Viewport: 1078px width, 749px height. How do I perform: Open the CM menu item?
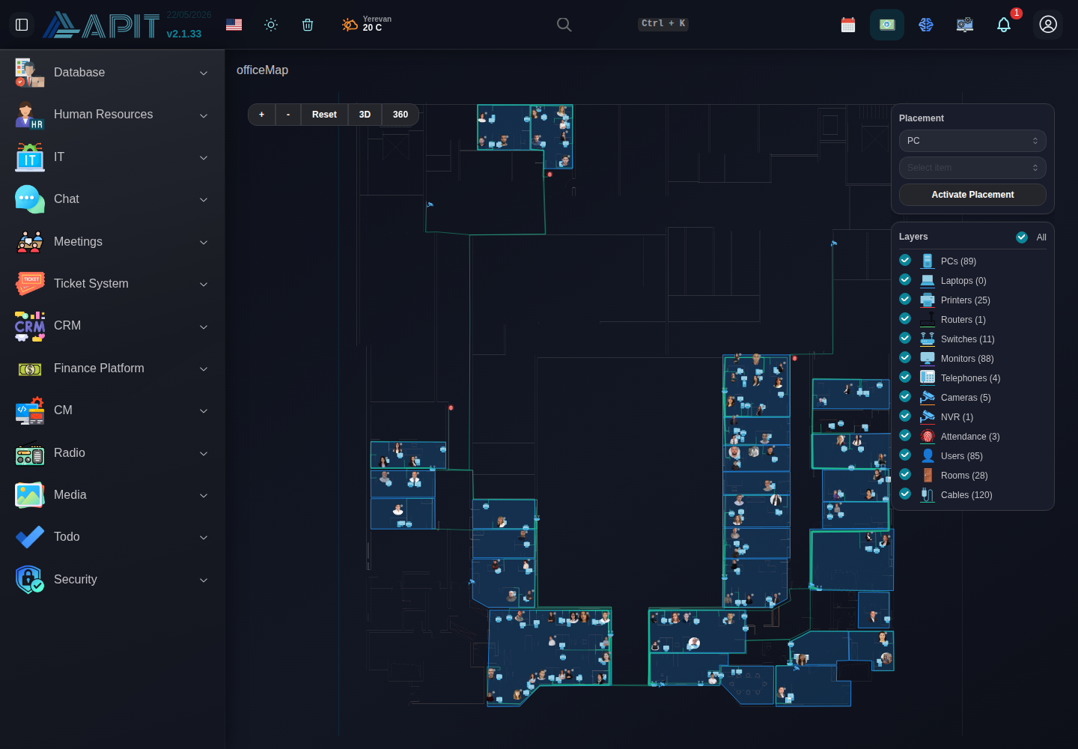pos(112,410)
